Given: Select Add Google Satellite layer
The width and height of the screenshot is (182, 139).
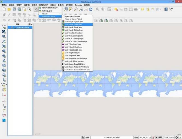Looking at the screenshot, I should pyautogui.click(x=77, y=30).
